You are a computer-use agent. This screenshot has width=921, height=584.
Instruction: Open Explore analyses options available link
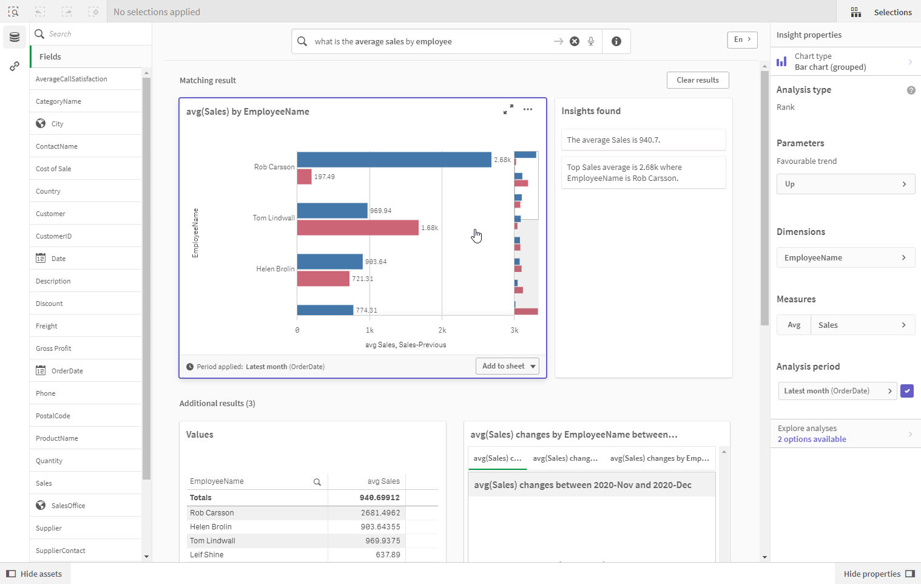pos(812,439)
